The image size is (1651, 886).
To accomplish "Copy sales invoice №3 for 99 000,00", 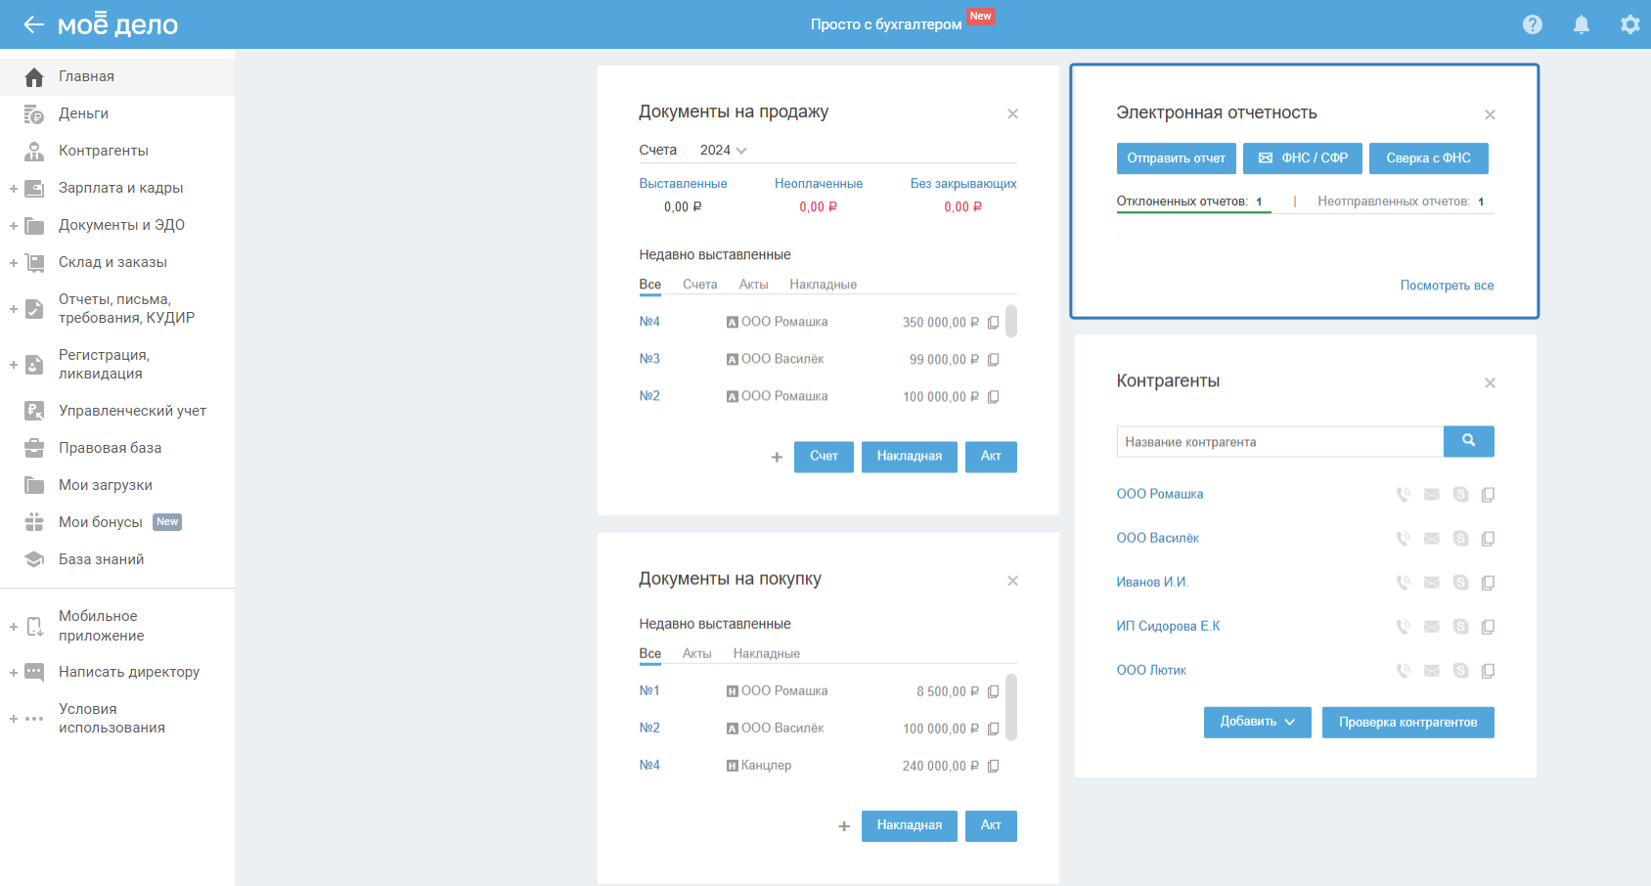I will pyautogui.click(x=993, y=360).
